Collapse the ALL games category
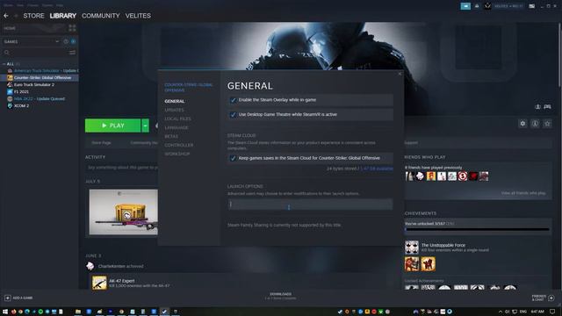The width and height of the screenshot is (562, 316). click(x=4, y=64)
